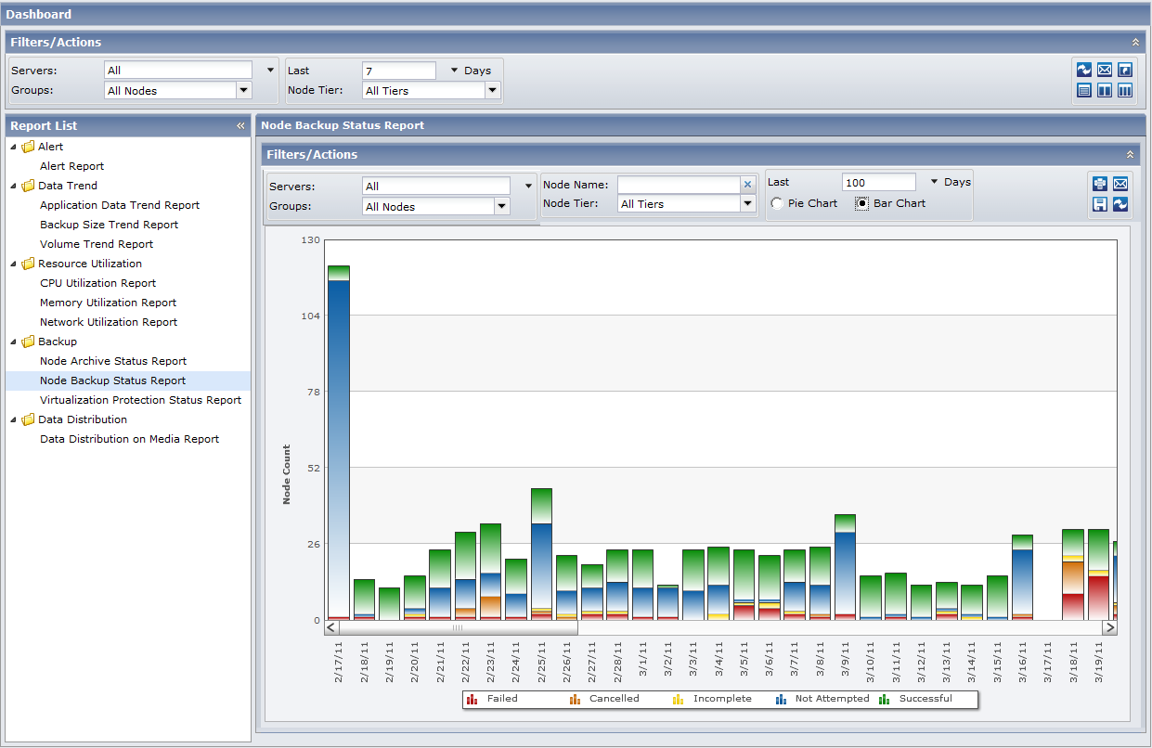Screen dimensions: 1152x748
Task: Click the Data Trend folder icon
Action: click(x=28, y=186)
